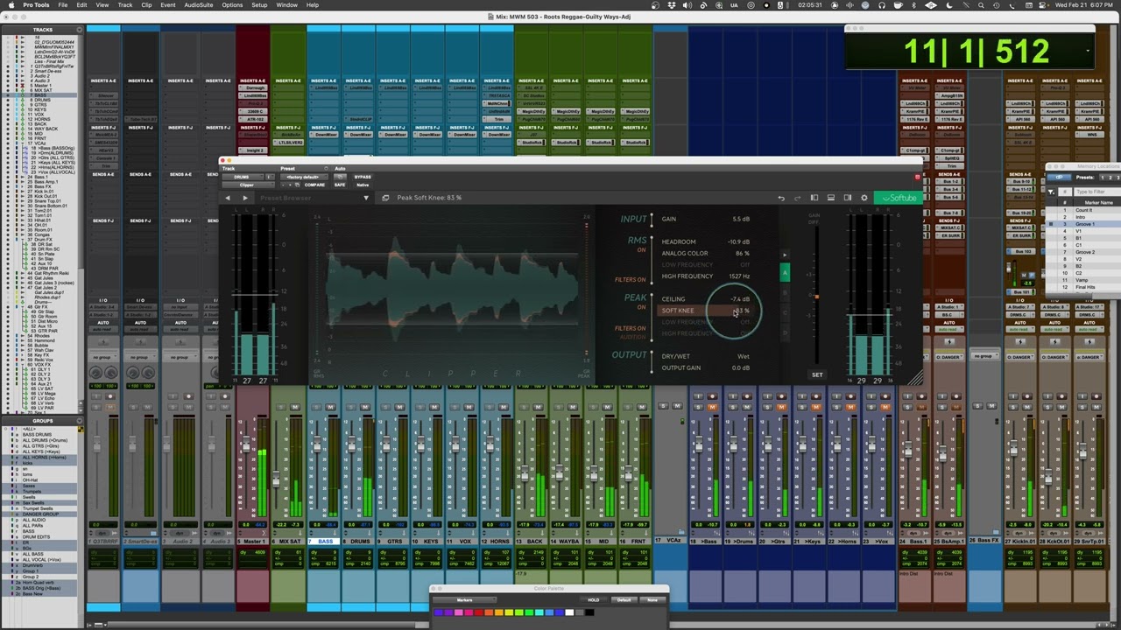Open the Markers dropdown in Color Palette
This screenshot has width=1121, height=630.
465,600
